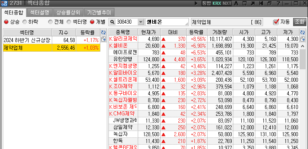Refresh the sector list with blue arrows icon
This screenshot has width=308, height=149.
point(103,32)
